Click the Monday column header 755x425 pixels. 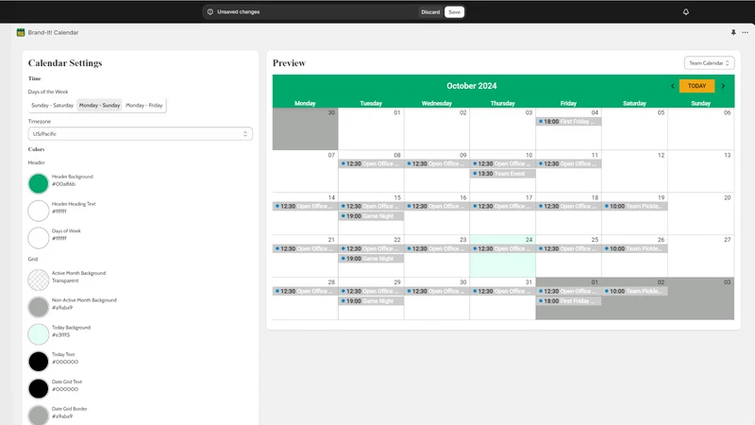pos(305,103)
